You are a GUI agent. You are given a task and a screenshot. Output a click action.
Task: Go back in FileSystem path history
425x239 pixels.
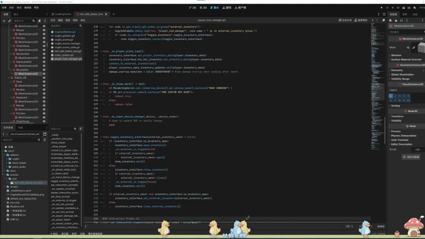(3, 134)
